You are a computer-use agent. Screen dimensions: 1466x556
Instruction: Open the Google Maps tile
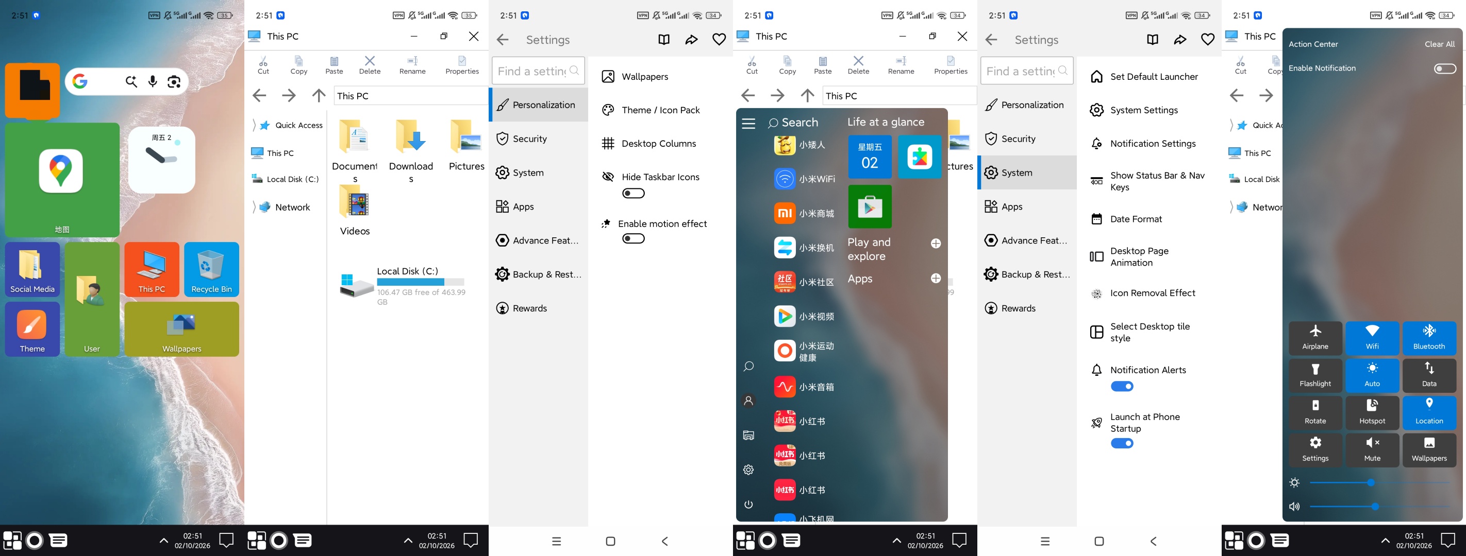click(62, 180)
